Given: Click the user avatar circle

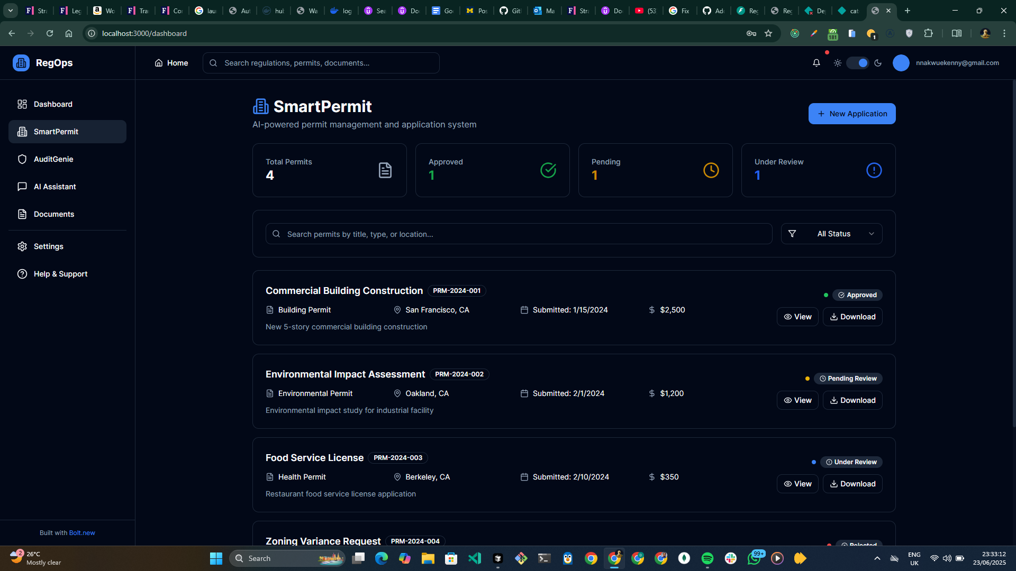Looking at the screenshot, I should (901, 63).
